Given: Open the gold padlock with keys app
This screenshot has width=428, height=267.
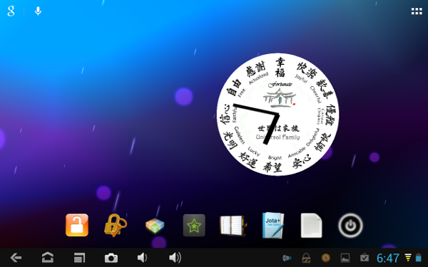Looking at the screenshot, I should pos(116,225).
